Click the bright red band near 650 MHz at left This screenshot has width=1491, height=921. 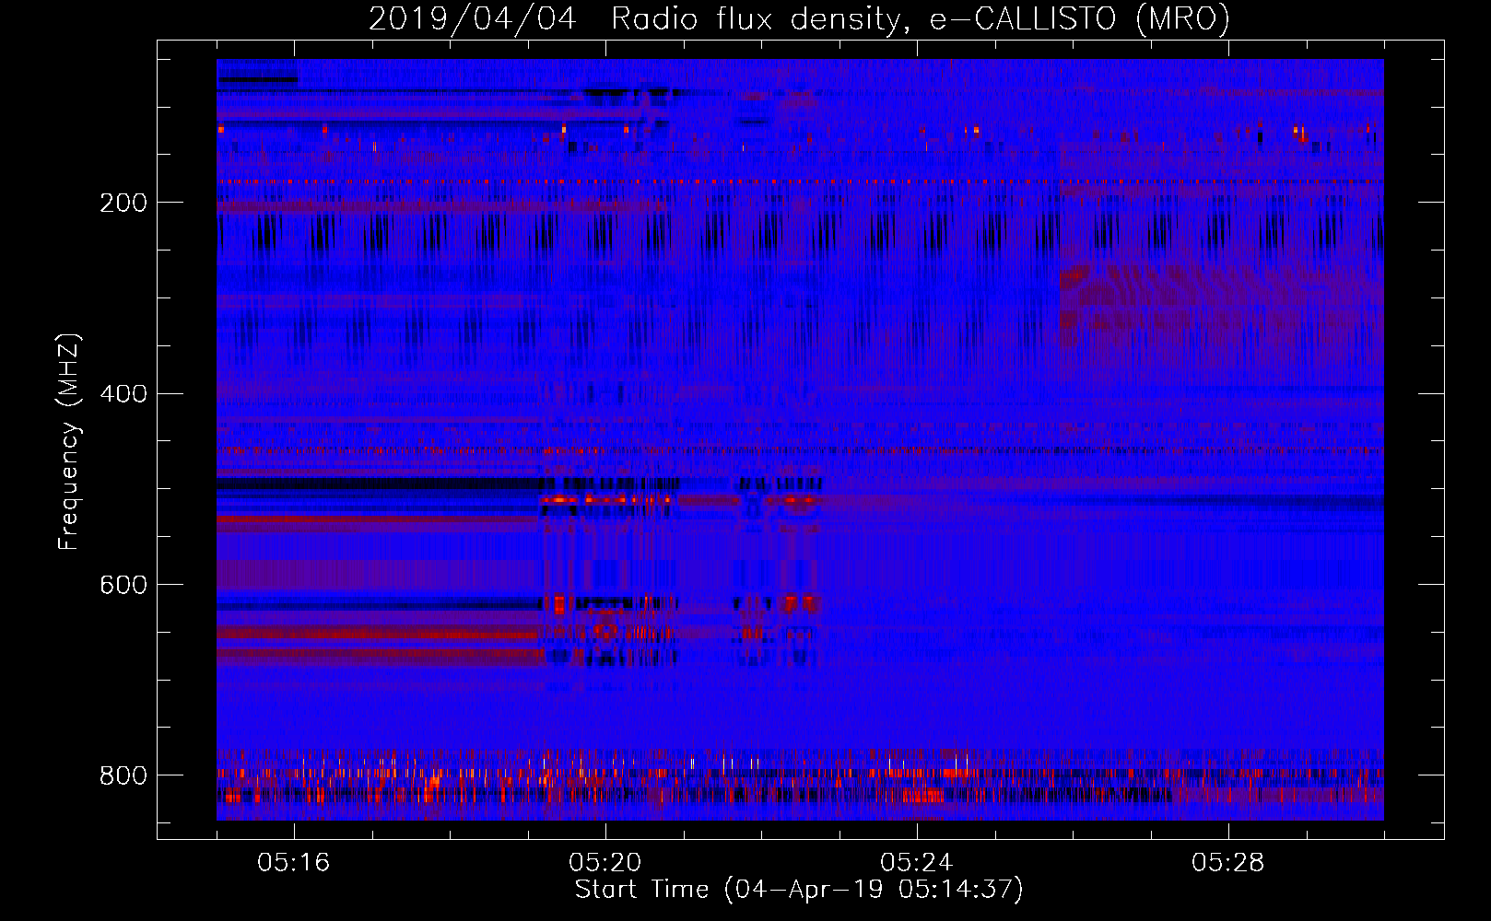pyautogui.click(x=378, y=635)
